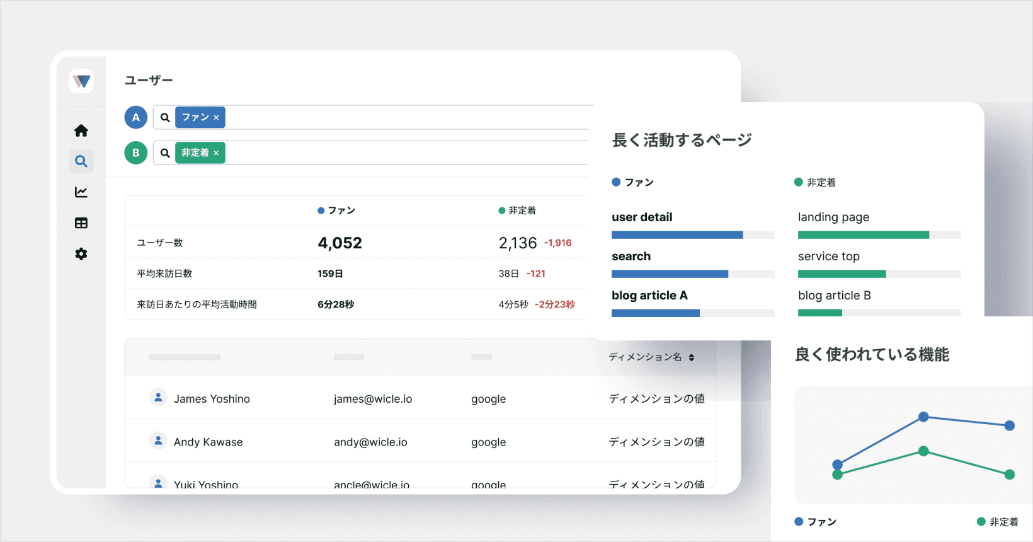Select the search magnifier sidebar icon

pos(81,161)
